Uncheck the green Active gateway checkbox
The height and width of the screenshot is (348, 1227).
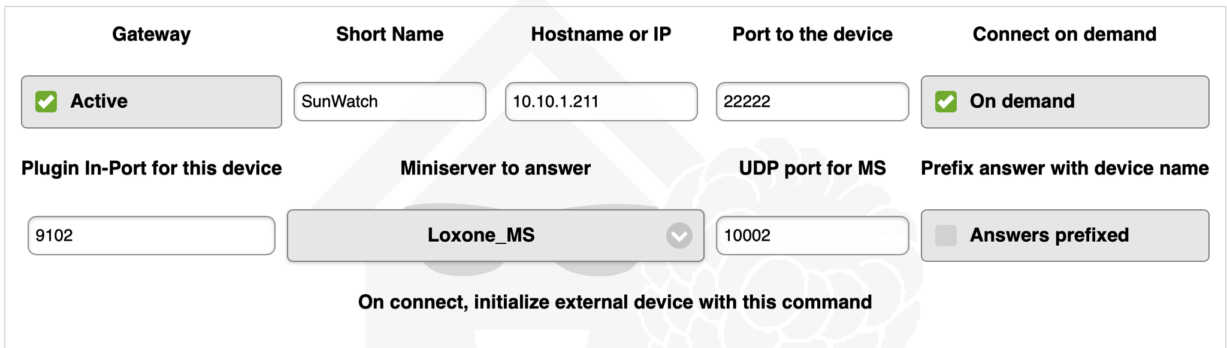click(46, 102)
